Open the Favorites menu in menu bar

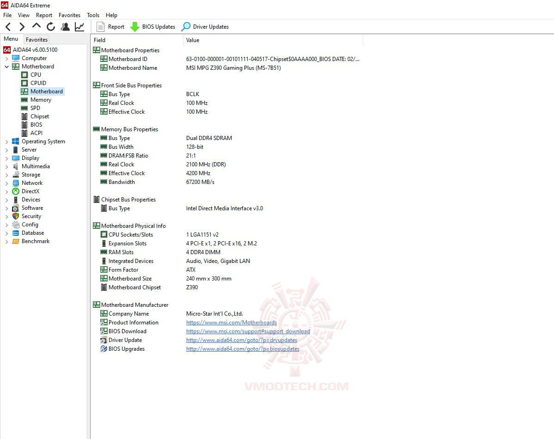[x=69, y=15]
